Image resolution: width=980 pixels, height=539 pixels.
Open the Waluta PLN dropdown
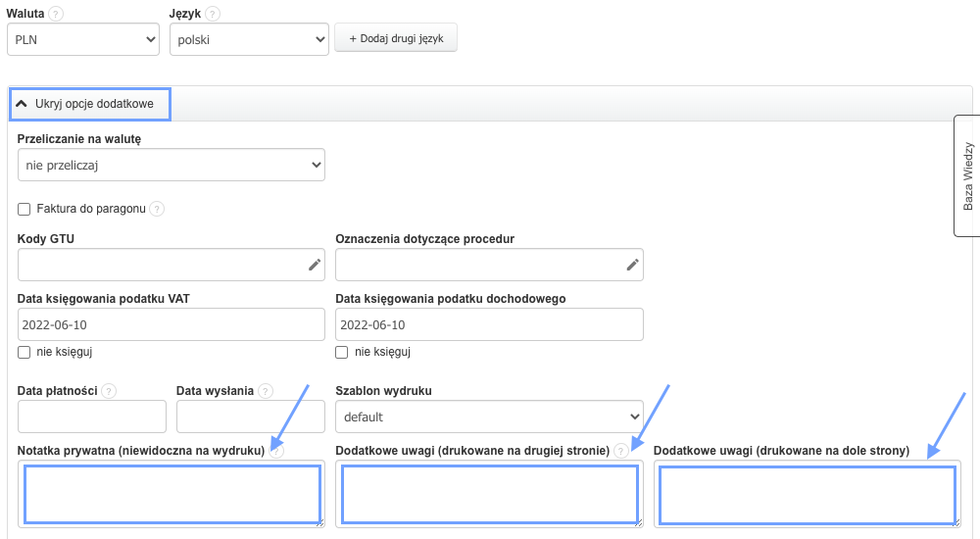coord(82,39)
